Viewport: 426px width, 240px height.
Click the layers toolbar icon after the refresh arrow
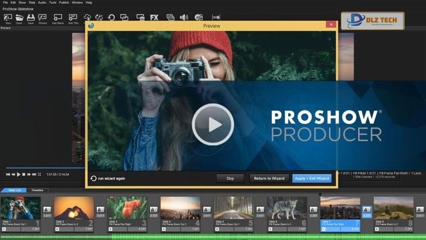click(124, 18)
